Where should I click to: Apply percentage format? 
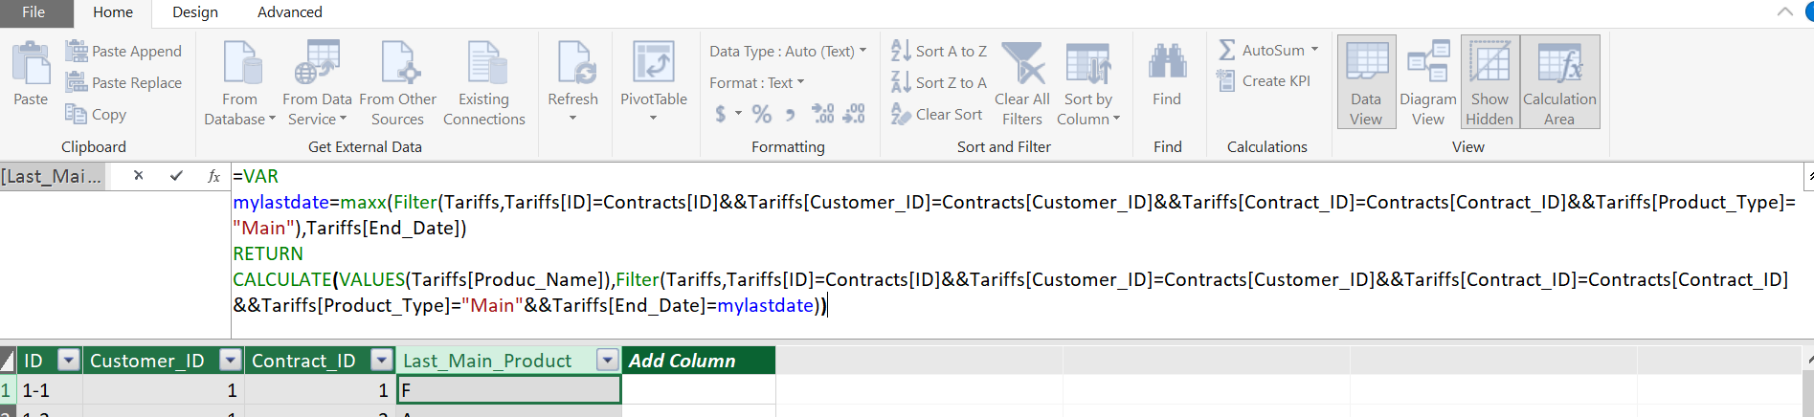pos(762,114)
